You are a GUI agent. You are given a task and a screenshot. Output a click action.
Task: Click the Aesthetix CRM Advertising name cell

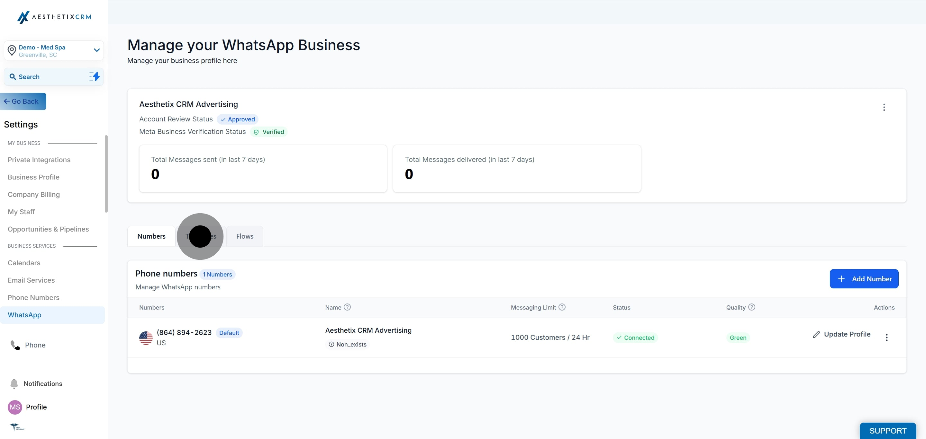click(368, 330)
